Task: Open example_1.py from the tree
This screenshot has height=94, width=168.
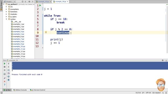Action: [18, 24]
